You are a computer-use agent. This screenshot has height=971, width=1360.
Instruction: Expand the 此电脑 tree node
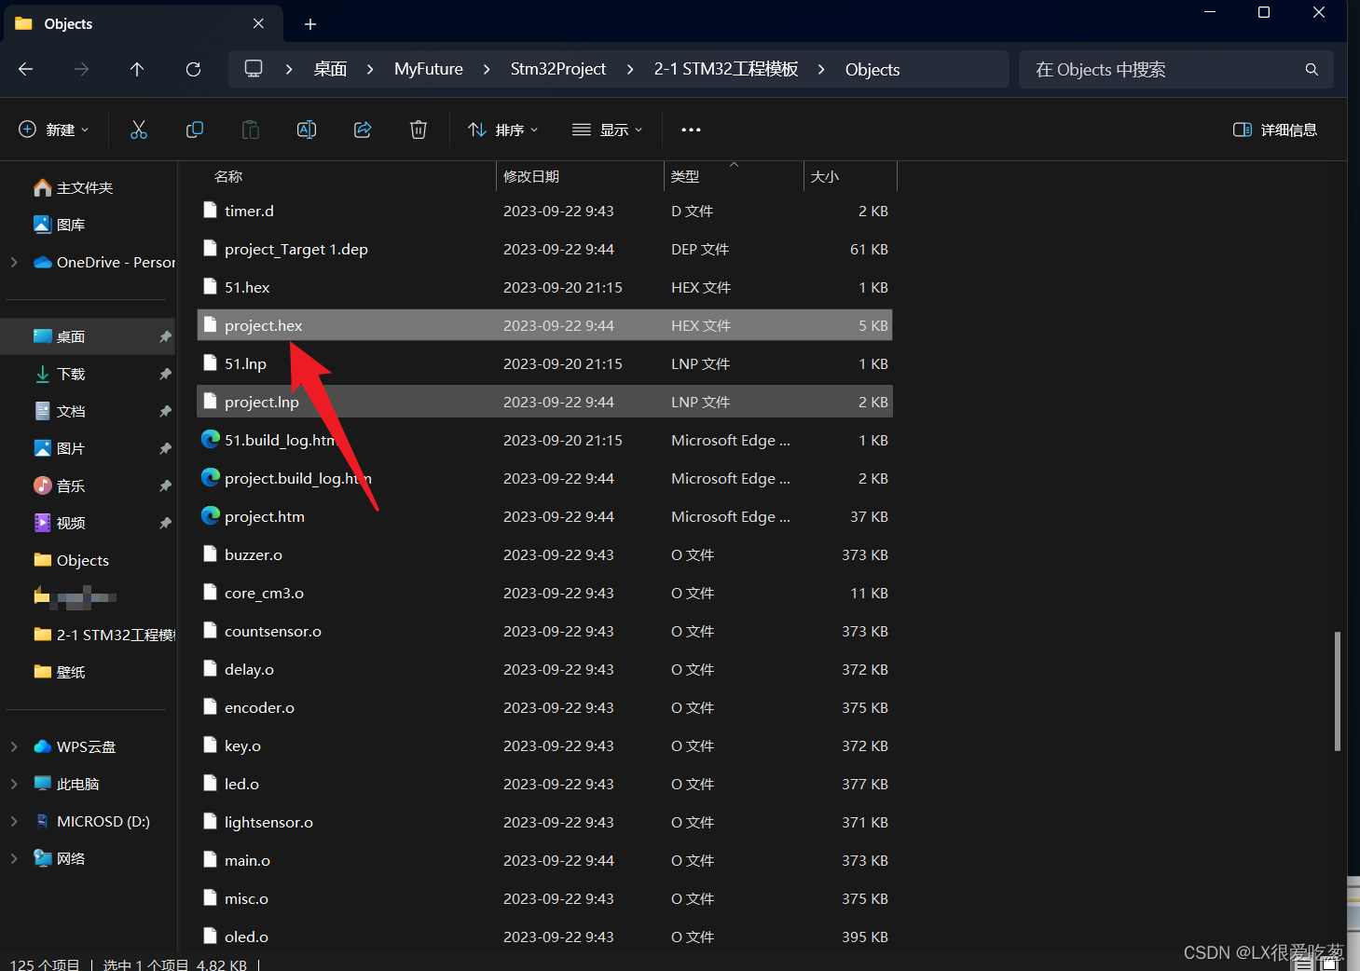coord(14,784)
